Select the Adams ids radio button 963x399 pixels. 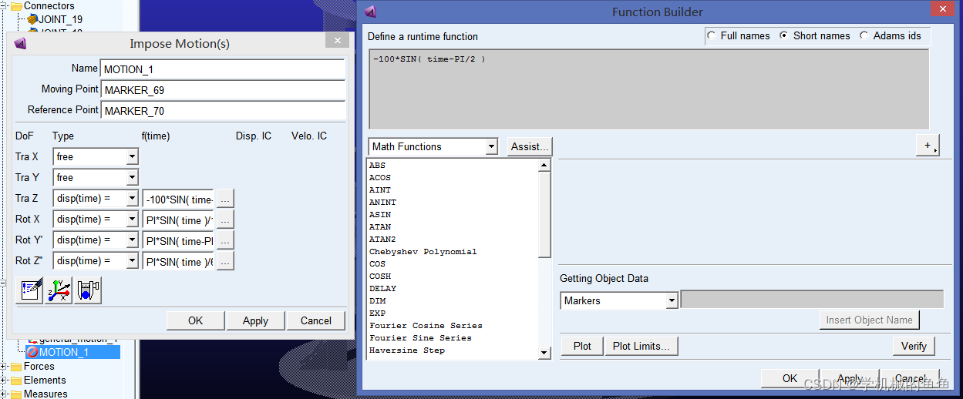coord(864,36)
